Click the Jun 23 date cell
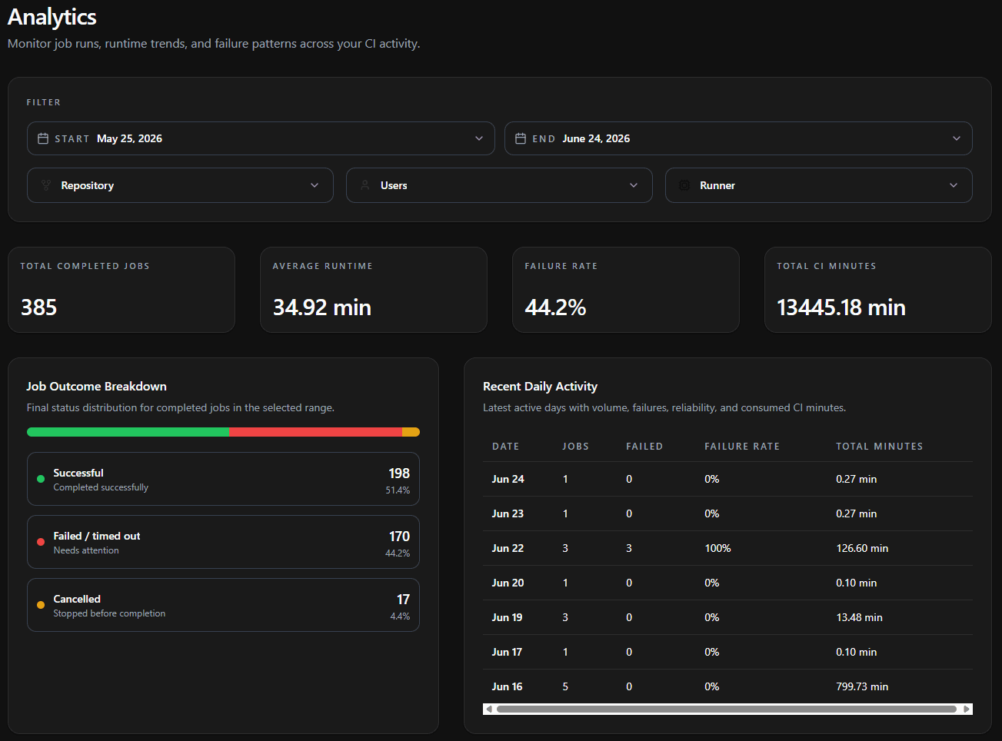Viewport: 1002px width, 741px height. tap(508, 513)
